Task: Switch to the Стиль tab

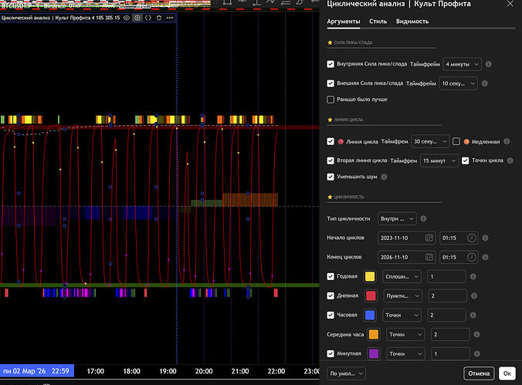Action: pos(378,22)
